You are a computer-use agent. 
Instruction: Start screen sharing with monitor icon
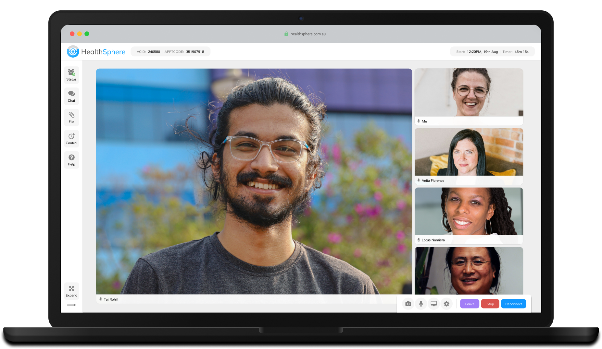click(434, 304)
